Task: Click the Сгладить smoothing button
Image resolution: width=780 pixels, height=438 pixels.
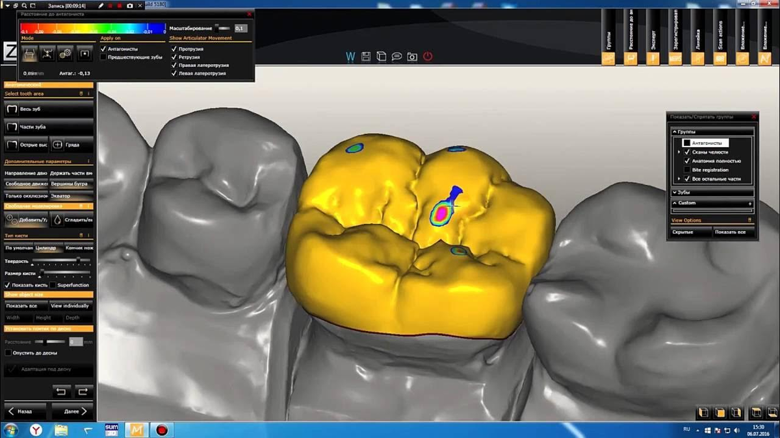Action: [72, 220]
